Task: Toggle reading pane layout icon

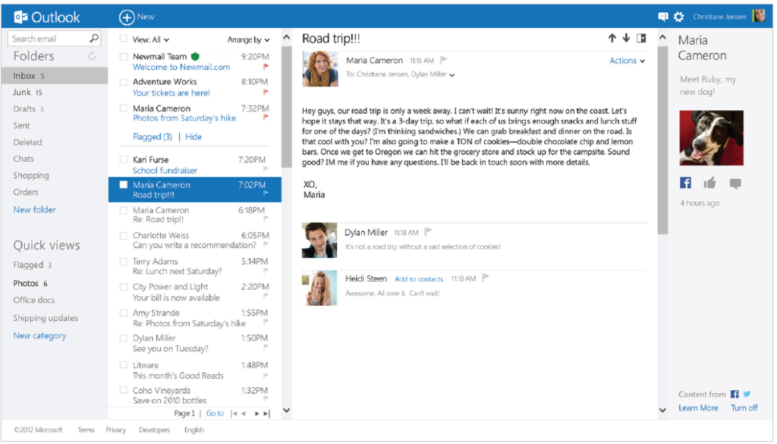Action: [x=641, y=38]
